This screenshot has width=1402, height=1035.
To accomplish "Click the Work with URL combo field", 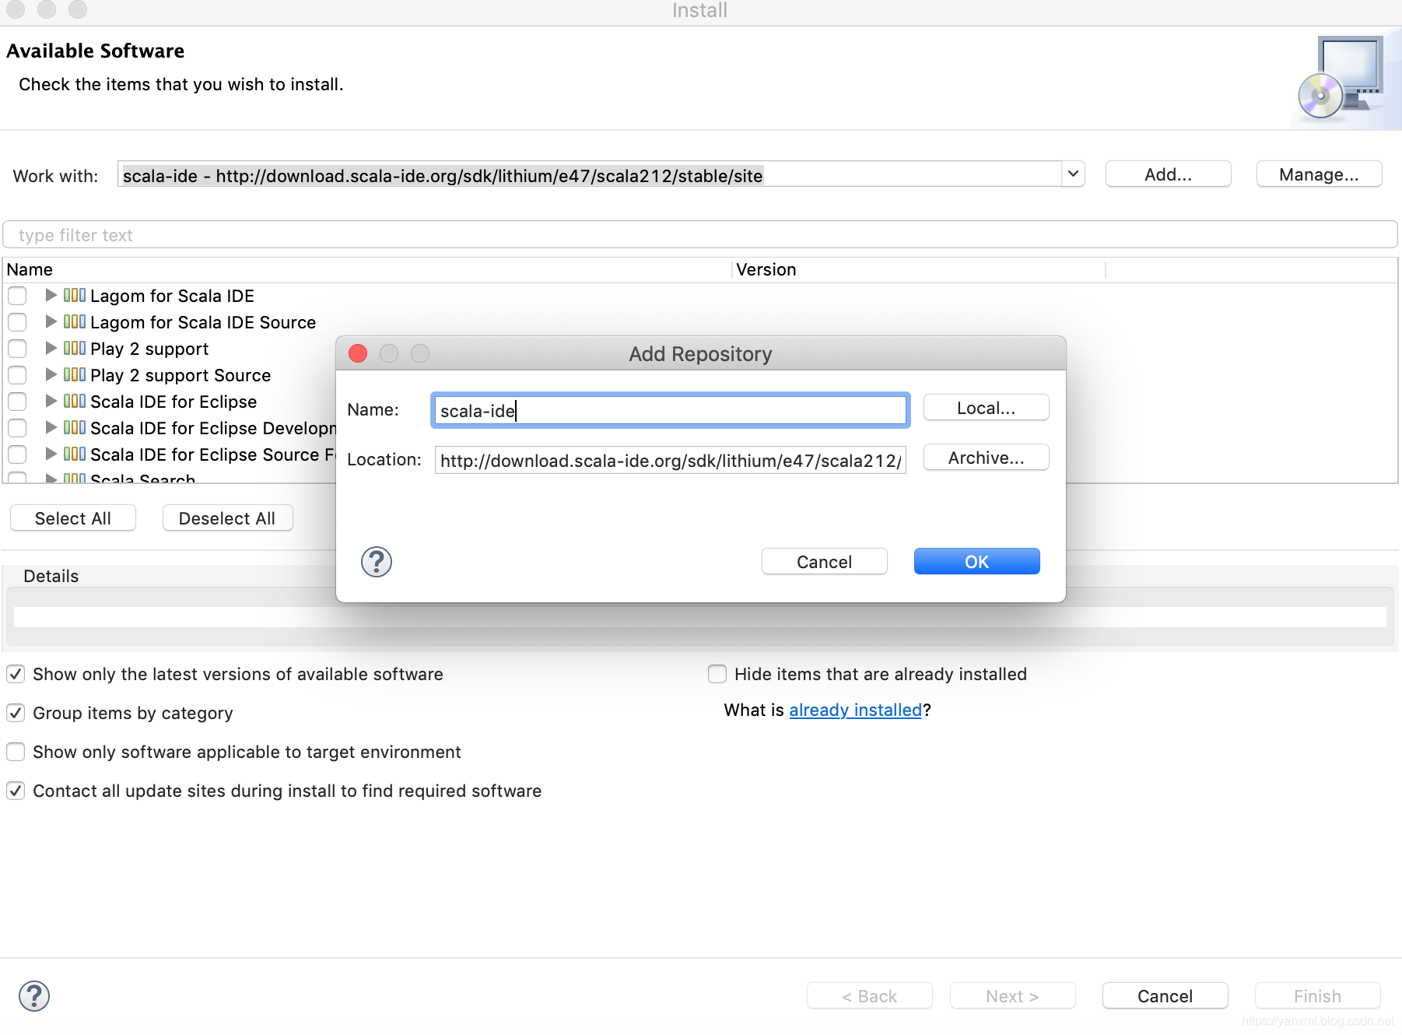I will (589, 174).
